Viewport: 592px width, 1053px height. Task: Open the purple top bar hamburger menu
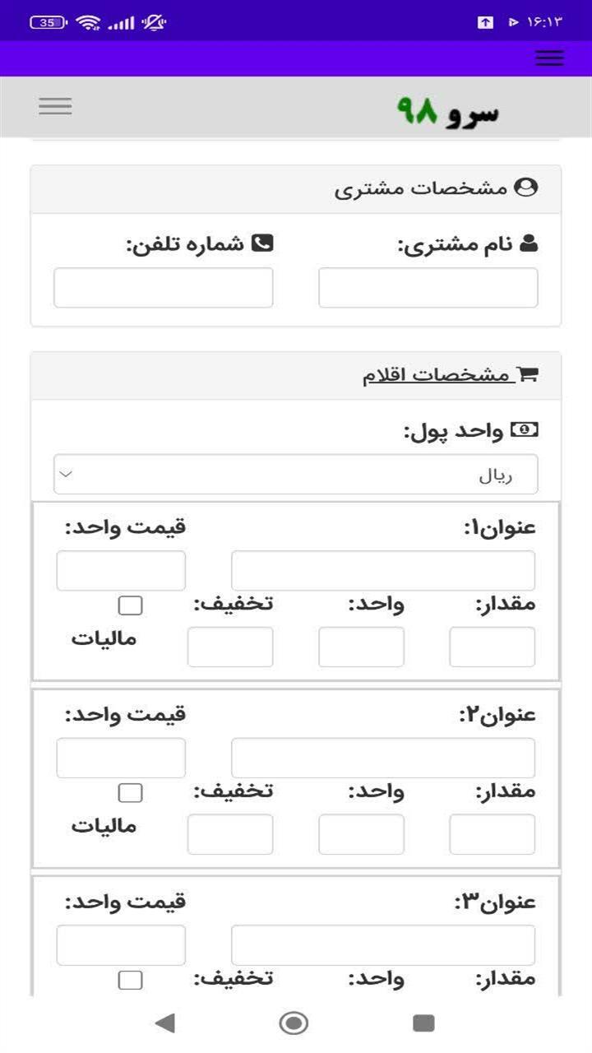(549, 58)
